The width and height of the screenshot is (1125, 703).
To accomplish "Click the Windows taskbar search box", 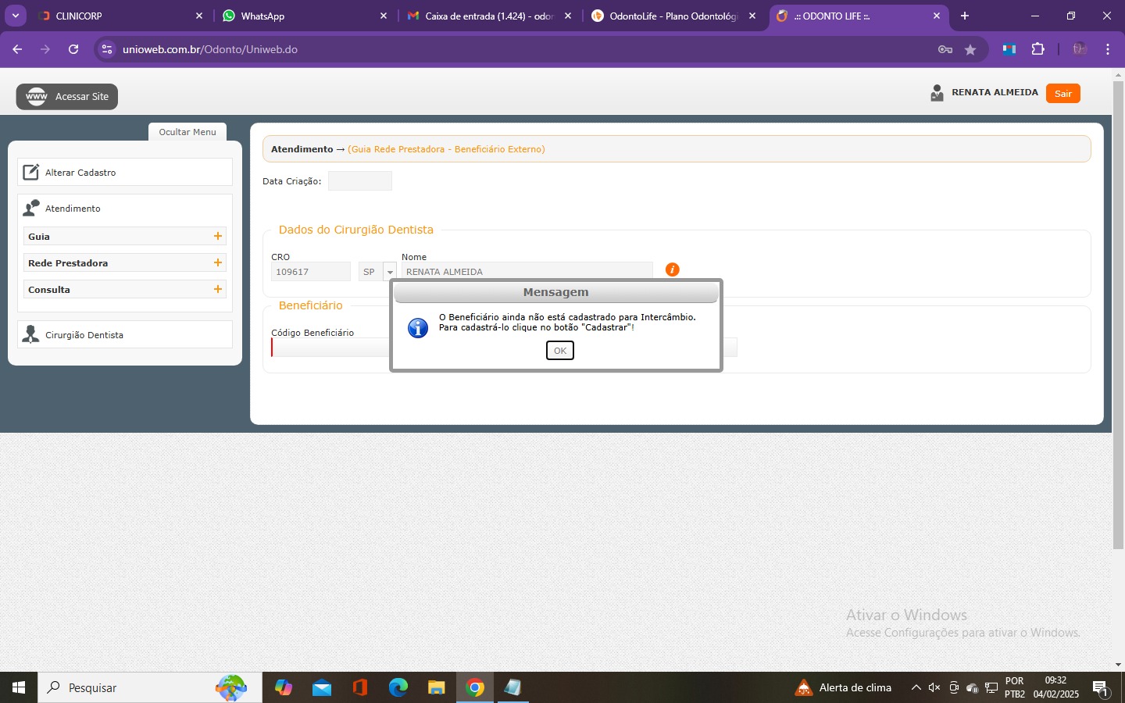I will click(x=150, y=687).
